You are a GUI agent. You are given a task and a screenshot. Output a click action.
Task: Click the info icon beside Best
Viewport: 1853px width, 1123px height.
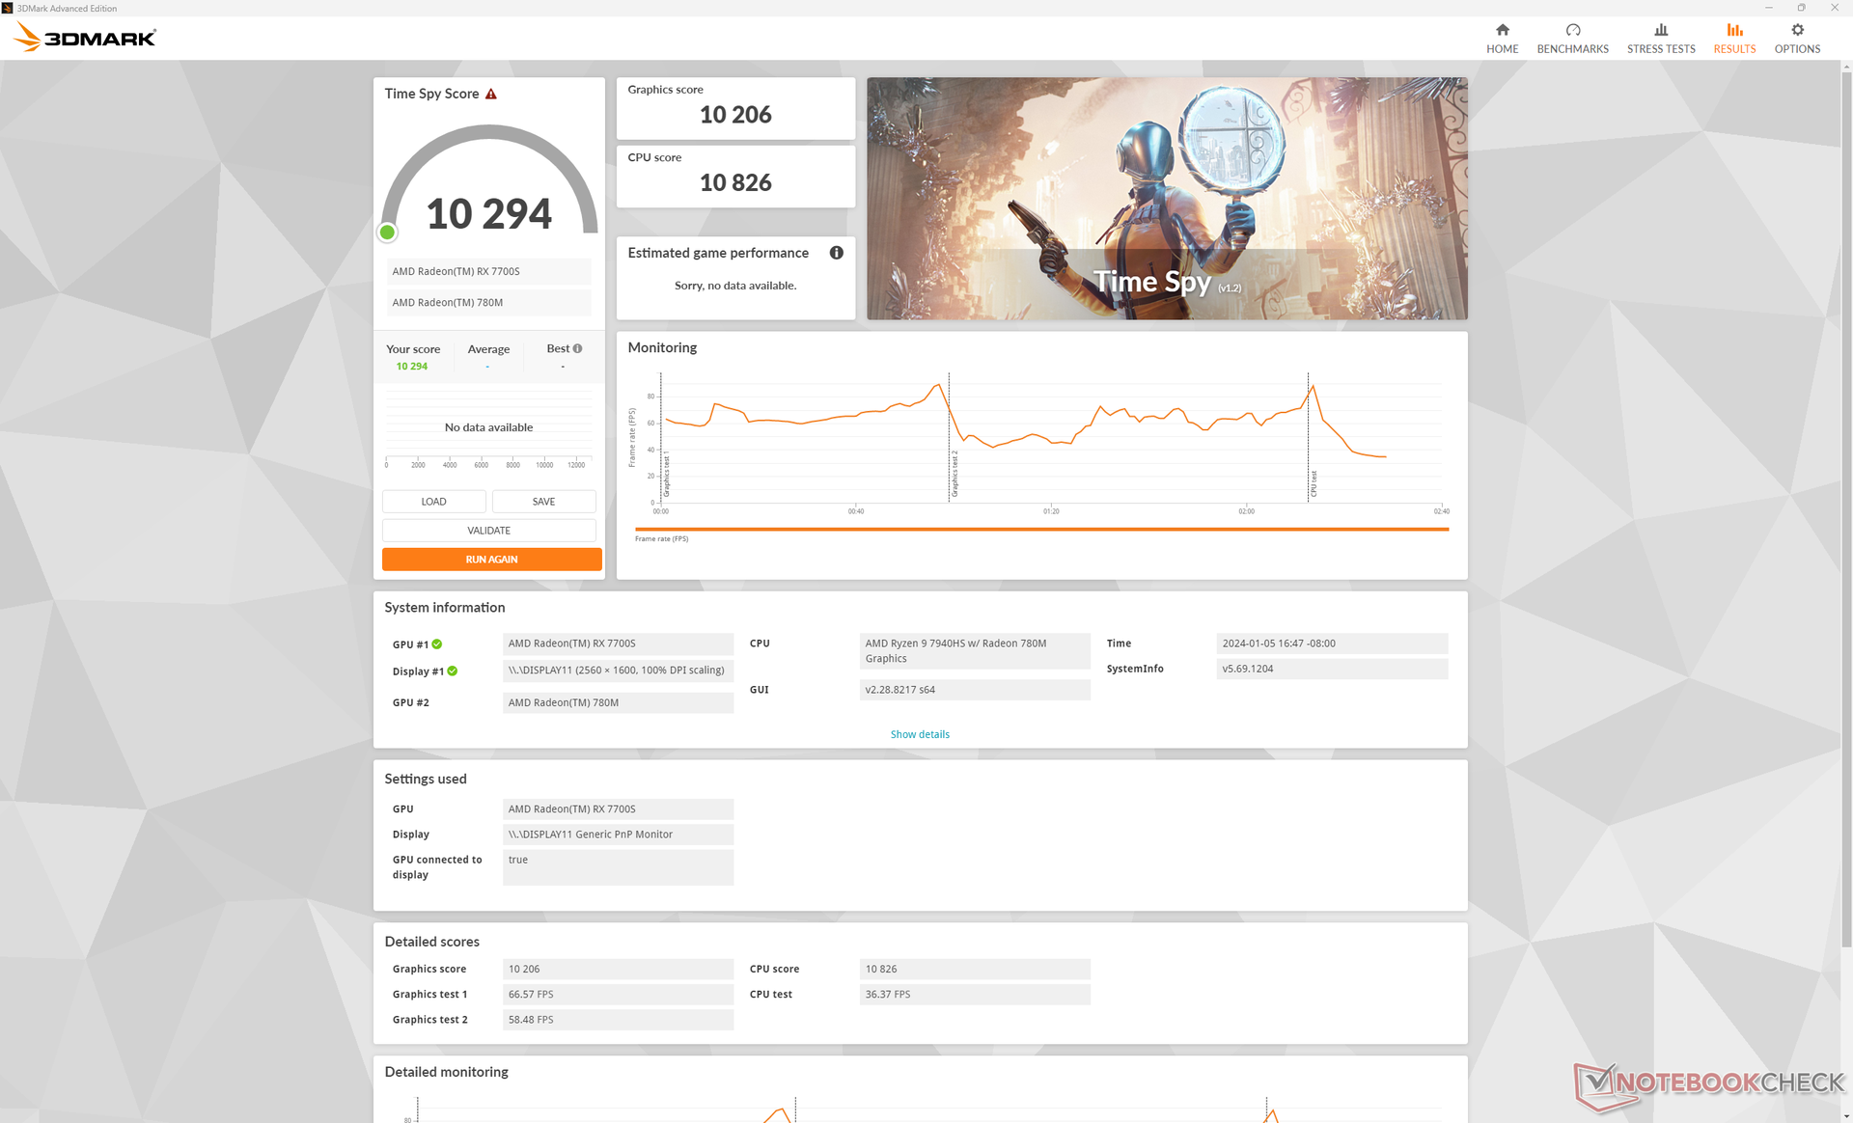pyautogui.click(x=577, y=348)
